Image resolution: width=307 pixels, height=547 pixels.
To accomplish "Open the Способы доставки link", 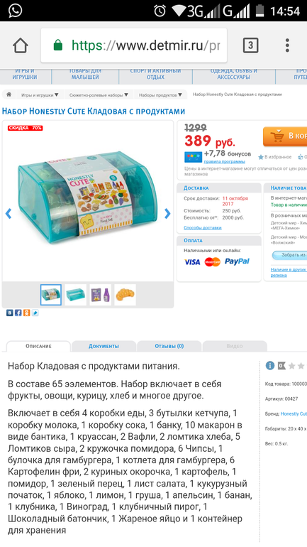I will click(x=203, y=228).
